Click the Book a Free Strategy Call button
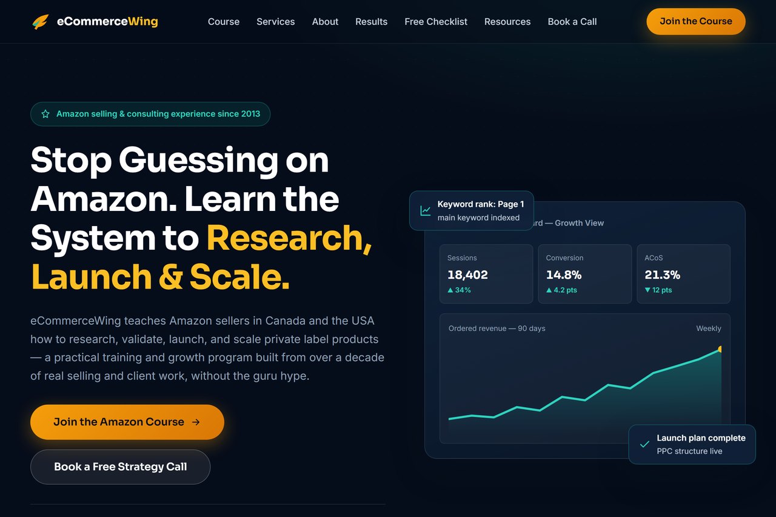 pyautogui.click(x=121, y=467)
